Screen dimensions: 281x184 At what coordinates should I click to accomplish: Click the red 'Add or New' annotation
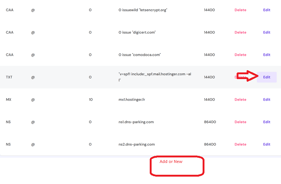171,161
